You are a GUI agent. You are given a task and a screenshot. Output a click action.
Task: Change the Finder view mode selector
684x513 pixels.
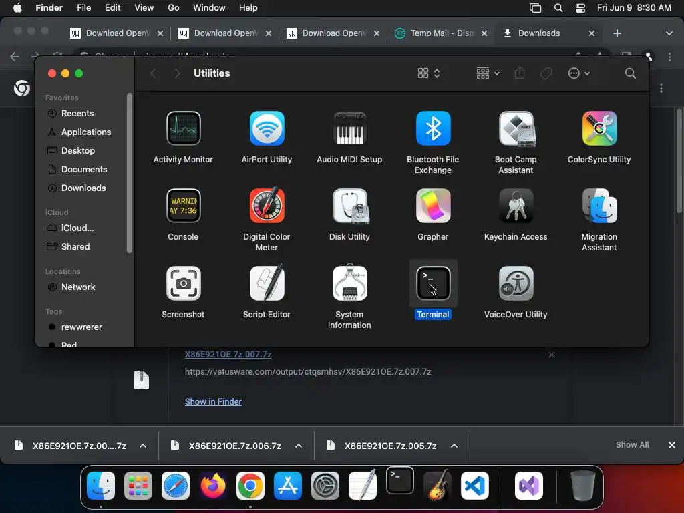point(428,73)
